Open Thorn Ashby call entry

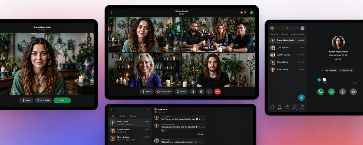(287, 69)
